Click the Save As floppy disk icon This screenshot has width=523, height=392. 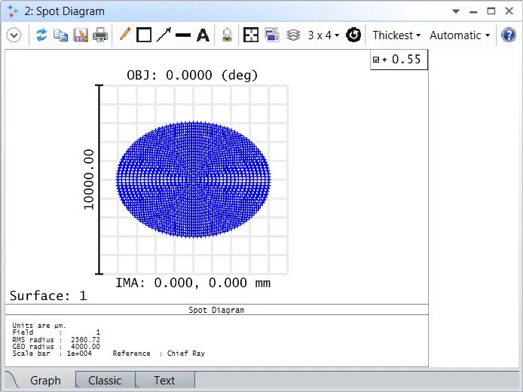(x=81, y=35)
